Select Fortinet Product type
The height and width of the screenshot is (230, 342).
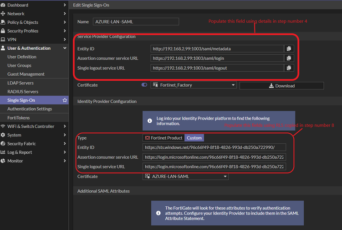pos(163,138)
